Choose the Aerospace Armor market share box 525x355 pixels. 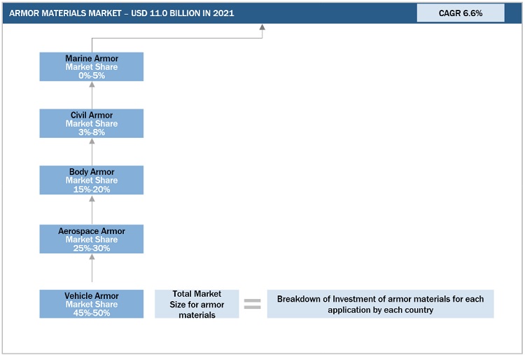coord(91,239)
